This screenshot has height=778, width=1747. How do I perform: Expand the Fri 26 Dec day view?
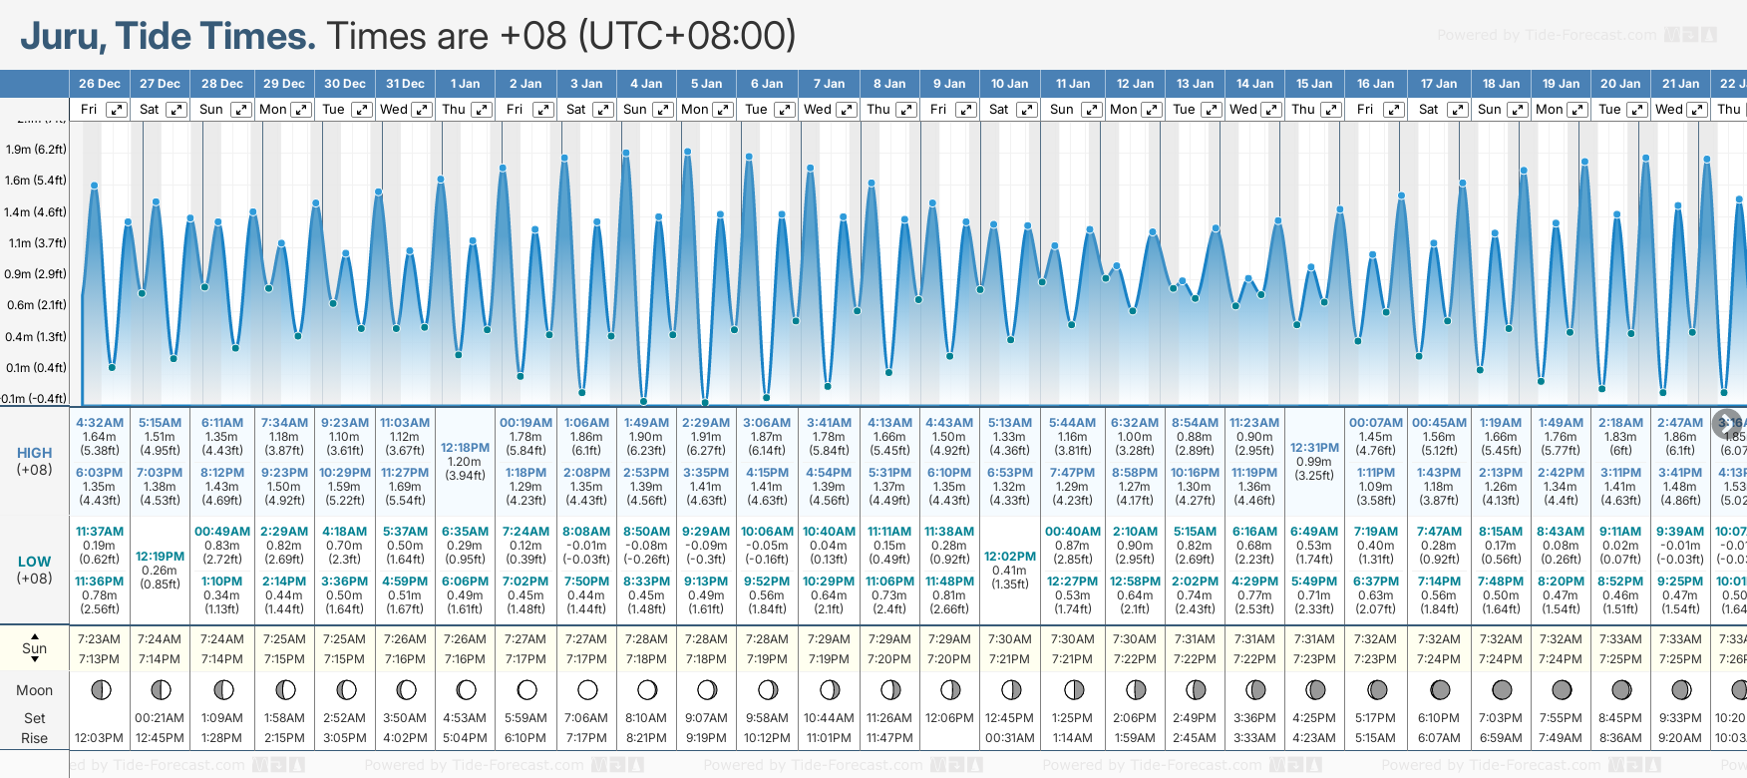[x=117, y=110]
